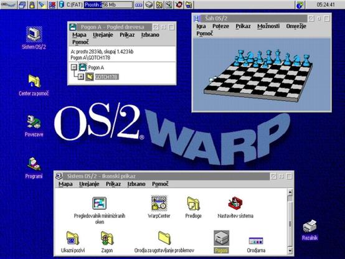
Task: Open the Izbrano menu in Sistem OS/2 window
Action: coord(136,184)
